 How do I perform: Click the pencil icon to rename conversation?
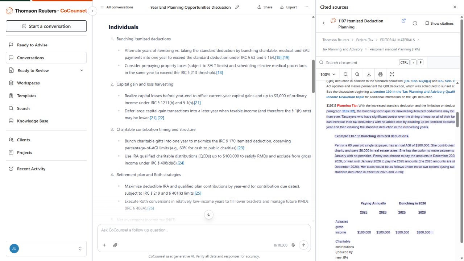click(x=237, y=7)
